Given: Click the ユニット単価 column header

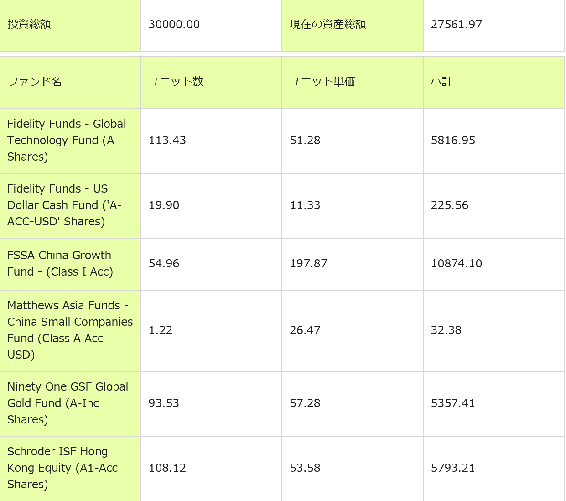Looking at the screenshot, I should coord(322,82).
